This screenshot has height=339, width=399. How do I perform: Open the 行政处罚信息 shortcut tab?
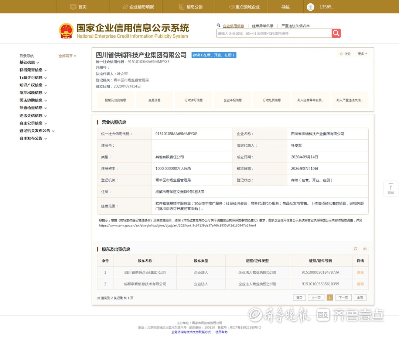click(x=272, y=100)
